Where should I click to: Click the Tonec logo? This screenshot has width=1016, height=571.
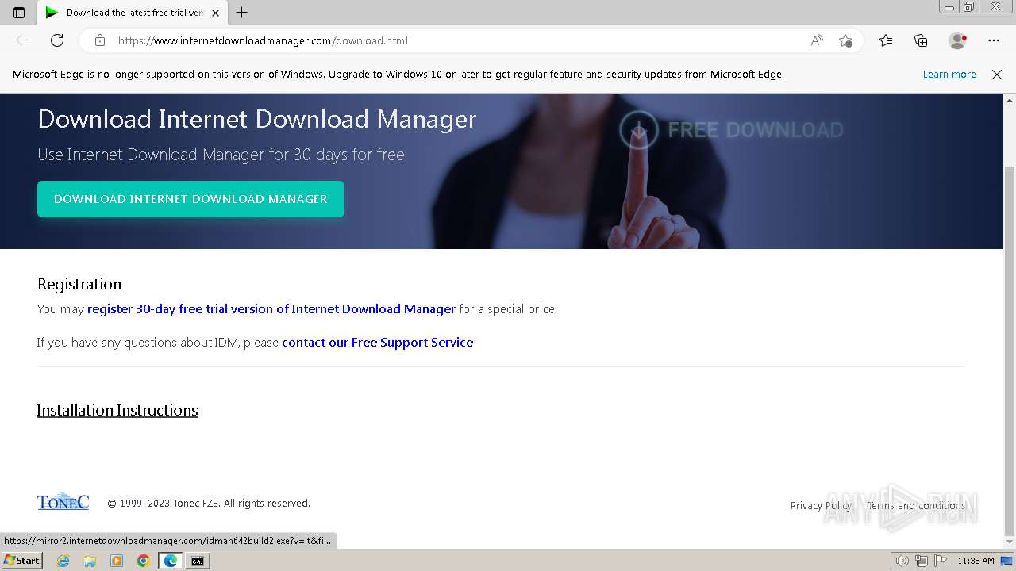(x=63, y=502)
